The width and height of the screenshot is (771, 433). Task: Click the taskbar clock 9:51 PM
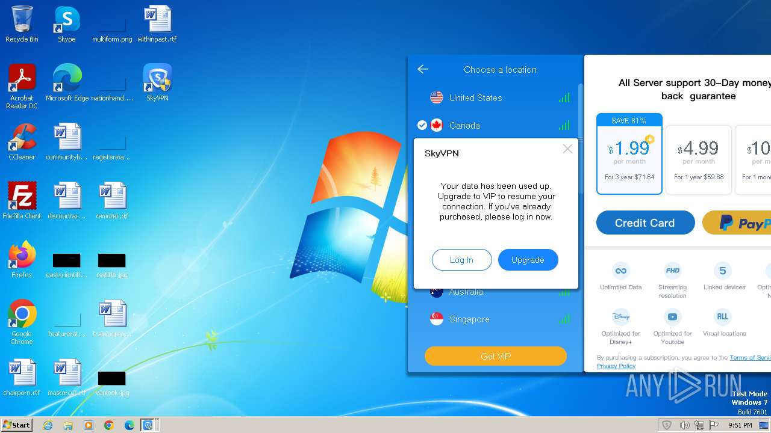point(740,425)
